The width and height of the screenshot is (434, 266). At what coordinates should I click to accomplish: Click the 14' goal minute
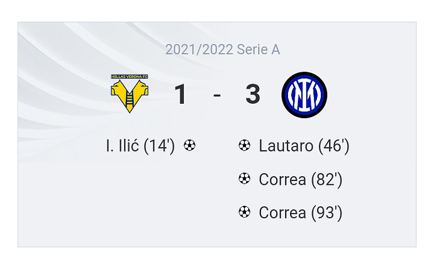point(159,147)
